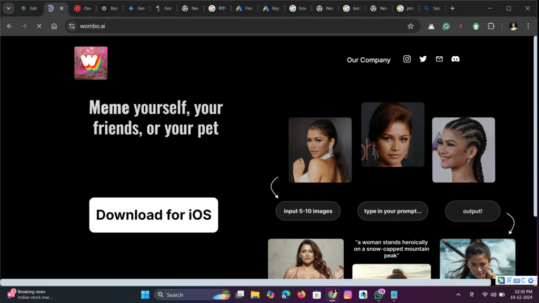Open the braided hair profile thumbnail

(x=463, y=150)
